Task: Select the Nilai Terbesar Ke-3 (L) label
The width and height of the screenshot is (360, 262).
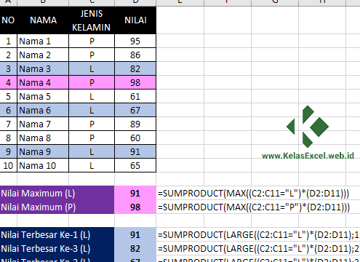Action: pyautogui.click(x=57, y=248)
